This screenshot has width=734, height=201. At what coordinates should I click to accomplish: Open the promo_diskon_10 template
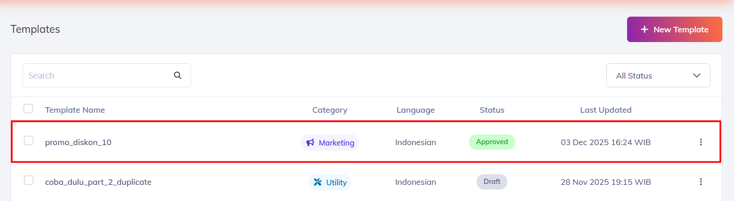[78, 142]
